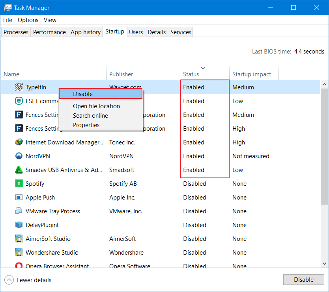This screenshot has height=292, width=329.
Task: Select the Startup tab
Action: [x=114, y=31]
